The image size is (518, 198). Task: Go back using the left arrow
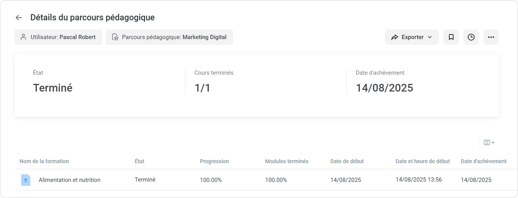pos(19,18)
